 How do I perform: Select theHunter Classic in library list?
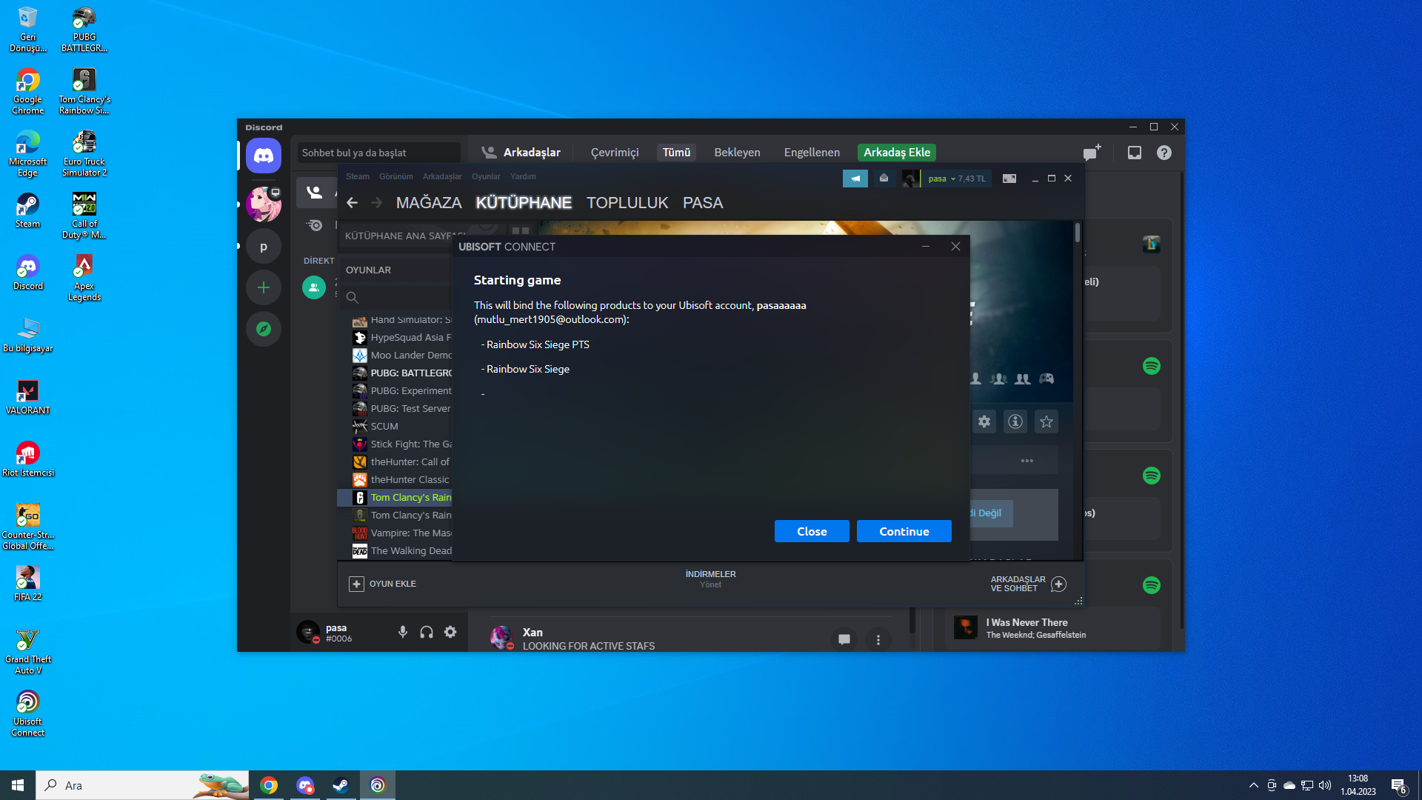click(x=401, y=479)
